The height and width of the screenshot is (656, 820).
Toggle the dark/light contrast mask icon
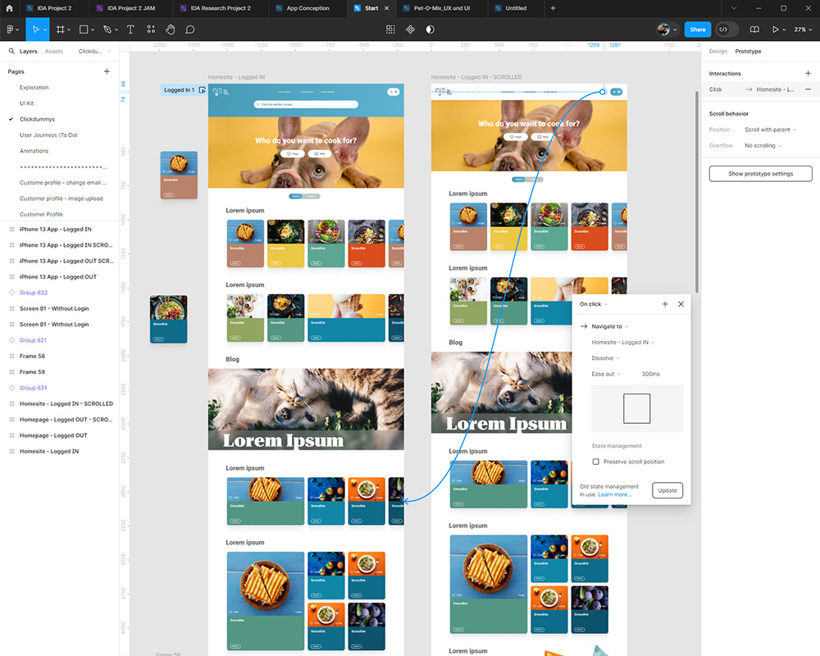point(430,30)
